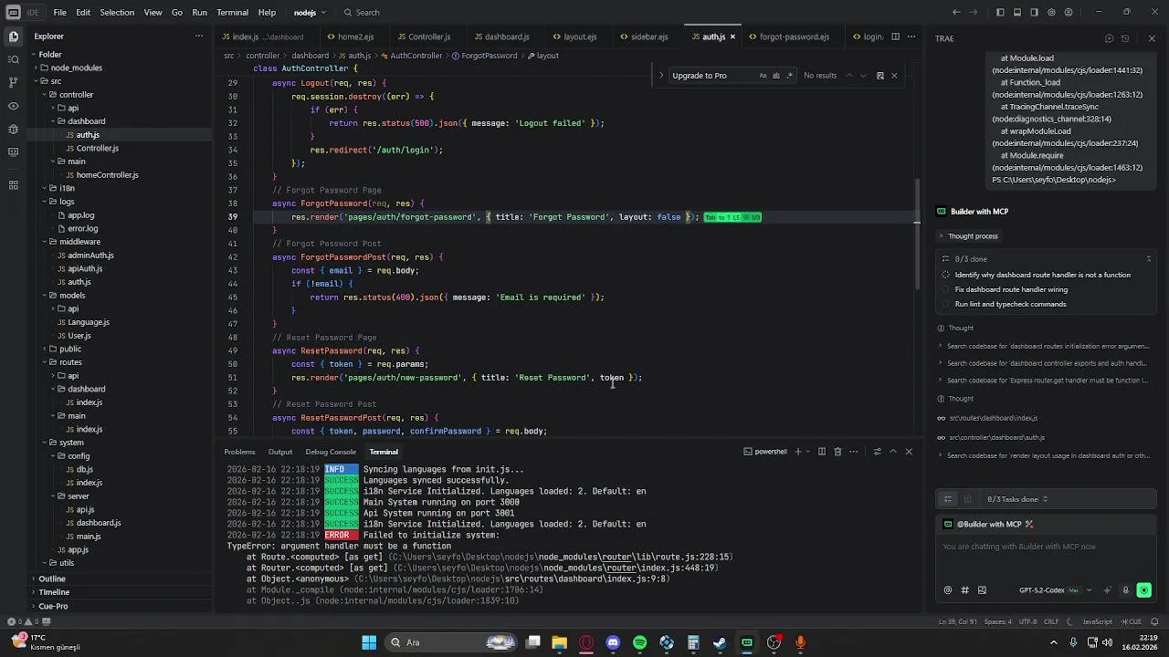
Task: Toggle Match Whole Word in find widget
Action: (x=776, y=76)
